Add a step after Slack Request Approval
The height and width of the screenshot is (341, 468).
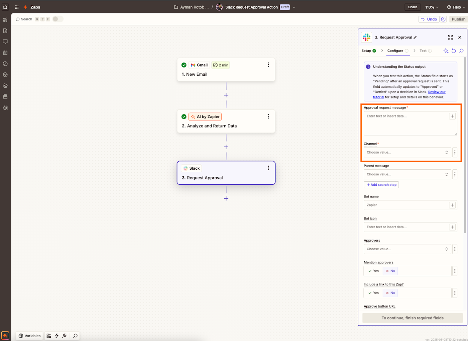click(x=226, y=198)
